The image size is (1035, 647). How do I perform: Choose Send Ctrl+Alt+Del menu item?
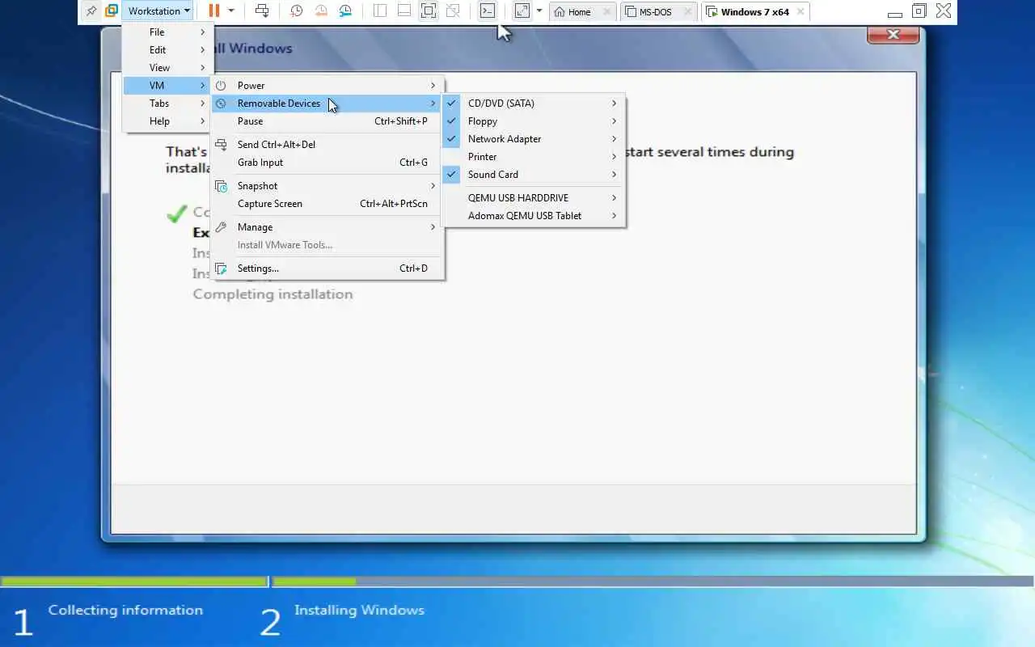(327, 145)
